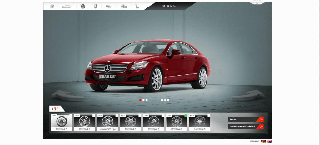The height and width of the screenshot is (145, 320).
Task: Open info for Monoblock R wheel
Action: click(192, 115)
